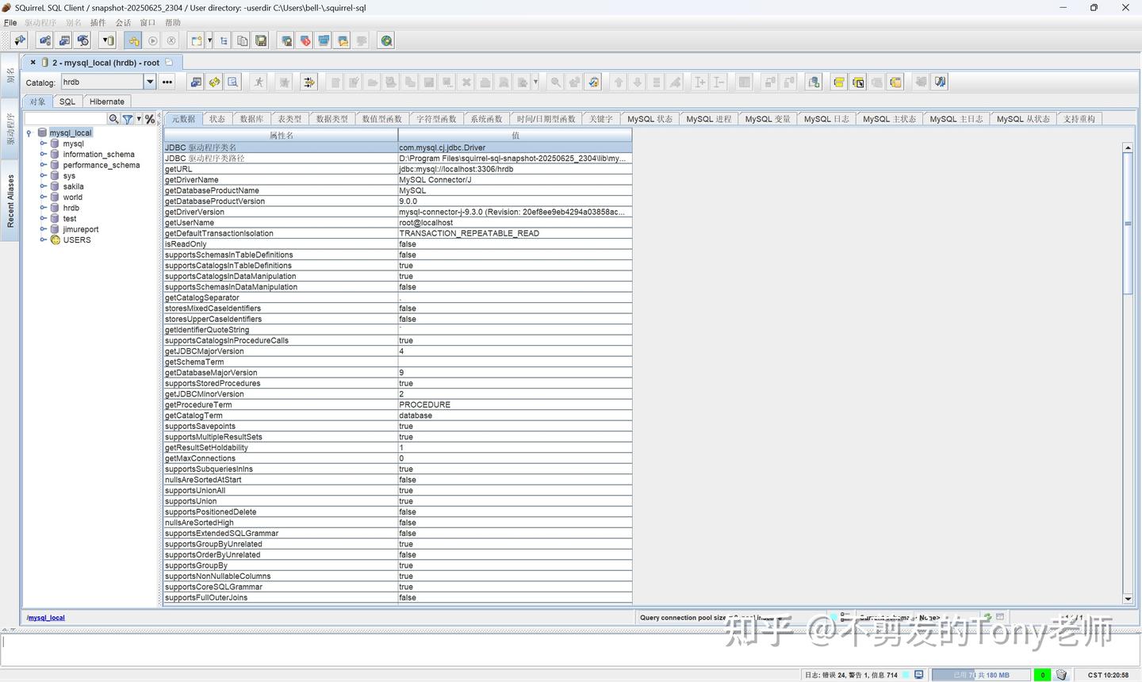Screen dimensions: 1142x682
Task: Open a new session with the connect icon
Action: 19,40
